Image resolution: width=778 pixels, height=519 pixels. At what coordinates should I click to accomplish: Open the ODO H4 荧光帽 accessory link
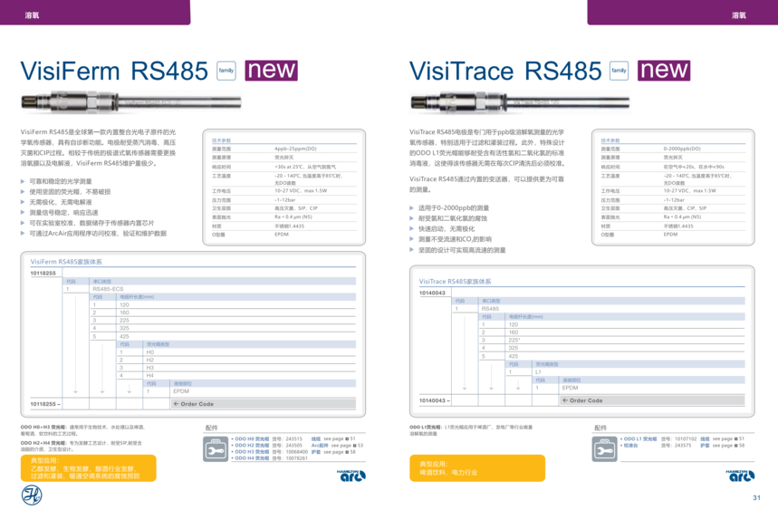[x=251, y=458]
